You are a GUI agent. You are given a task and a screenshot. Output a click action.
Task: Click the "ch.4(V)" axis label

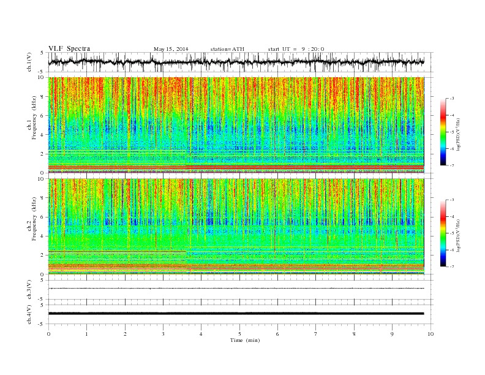coord(29,314)
